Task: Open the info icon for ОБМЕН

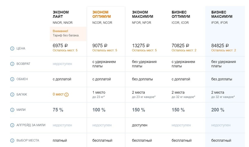Action: [x=12, y=79]
